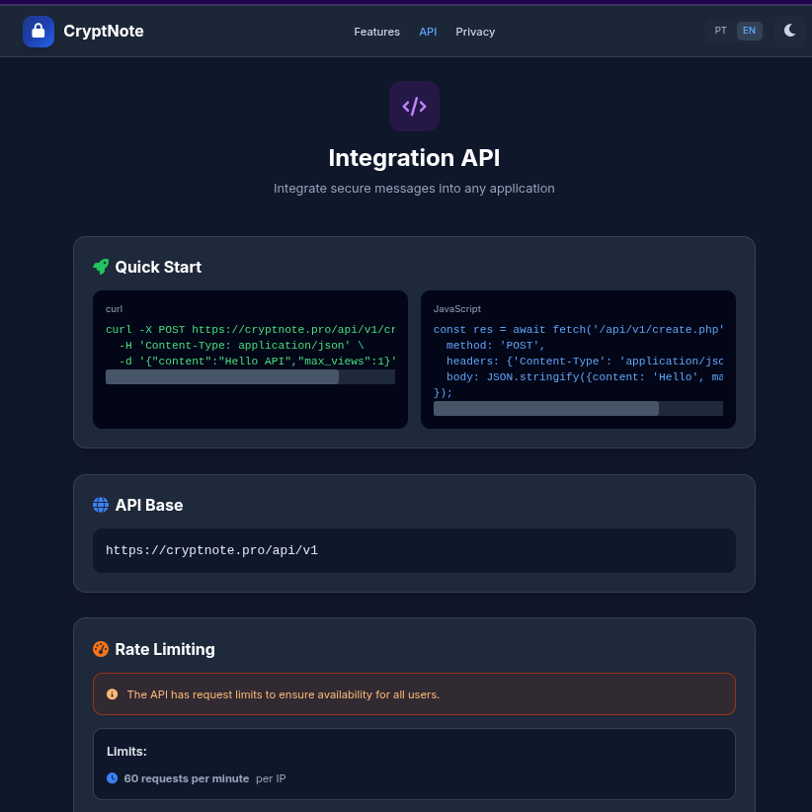Switch language to PT
The width and height of the screenshot is (812, 812).
click(x=720, y=31)
